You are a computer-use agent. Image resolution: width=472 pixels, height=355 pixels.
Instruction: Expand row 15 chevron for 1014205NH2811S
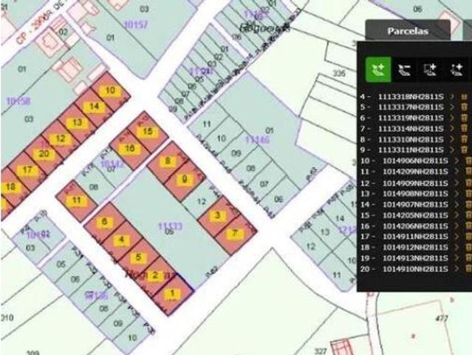click(x=456, y=215)
